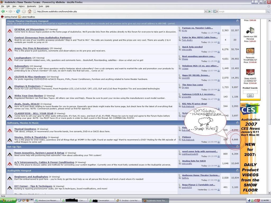The width and height of the screenshot is (271, 203).
Task: Click the green Go arrow beside address bar
Action: (x=210, y=11)
